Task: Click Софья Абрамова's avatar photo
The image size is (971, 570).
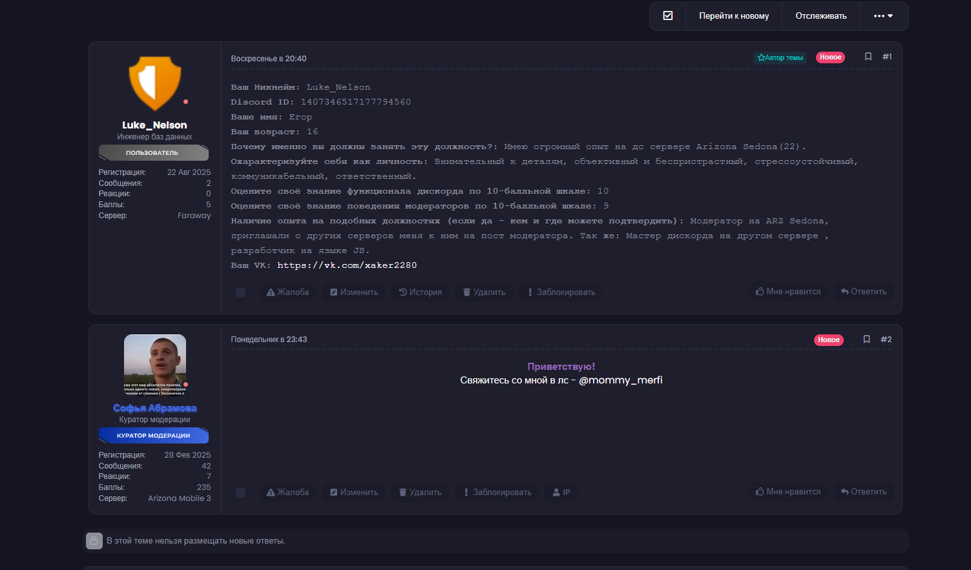Action: pos(155,364)
